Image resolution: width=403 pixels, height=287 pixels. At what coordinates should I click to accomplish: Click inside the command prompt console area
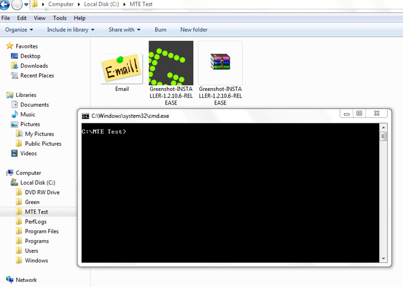230,193
